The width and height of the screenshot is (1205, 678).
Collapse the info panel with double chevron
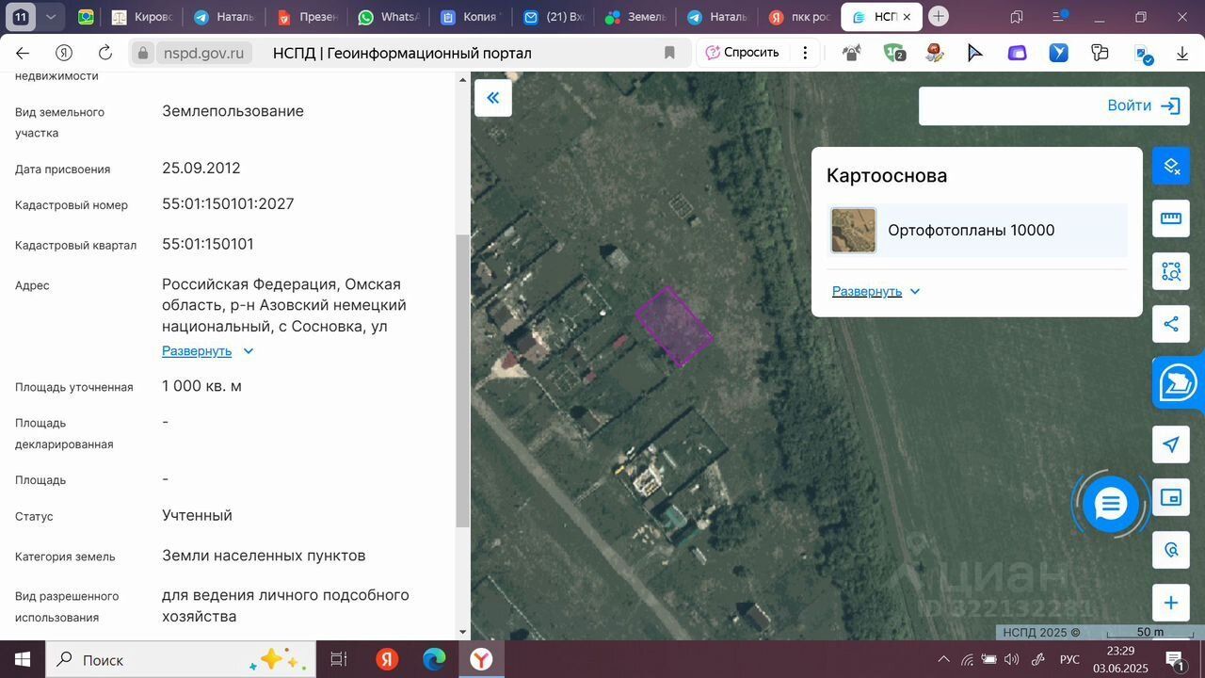492,98
